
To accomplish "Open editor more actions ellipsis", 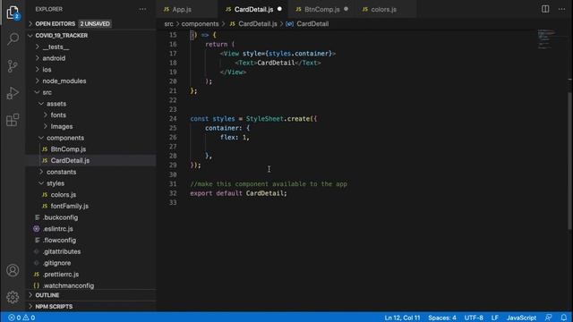I will coord(561,9).
